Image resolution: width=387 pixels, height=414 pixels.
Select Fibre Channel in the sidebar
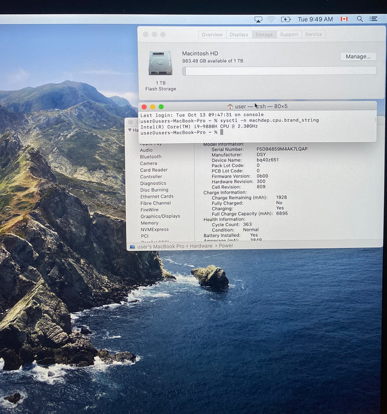[155, 203]
